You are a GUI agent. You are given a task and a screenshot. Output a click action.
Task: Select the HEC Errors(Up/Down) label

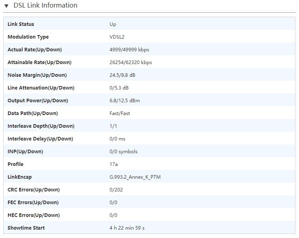tap(33, 215)
